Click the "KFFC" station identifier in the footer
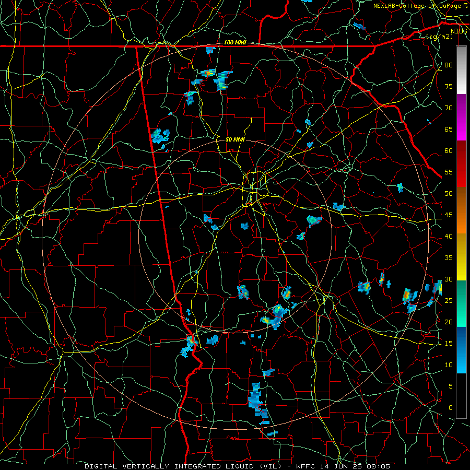This screenshot has height=470, width=470. point(306,466)
